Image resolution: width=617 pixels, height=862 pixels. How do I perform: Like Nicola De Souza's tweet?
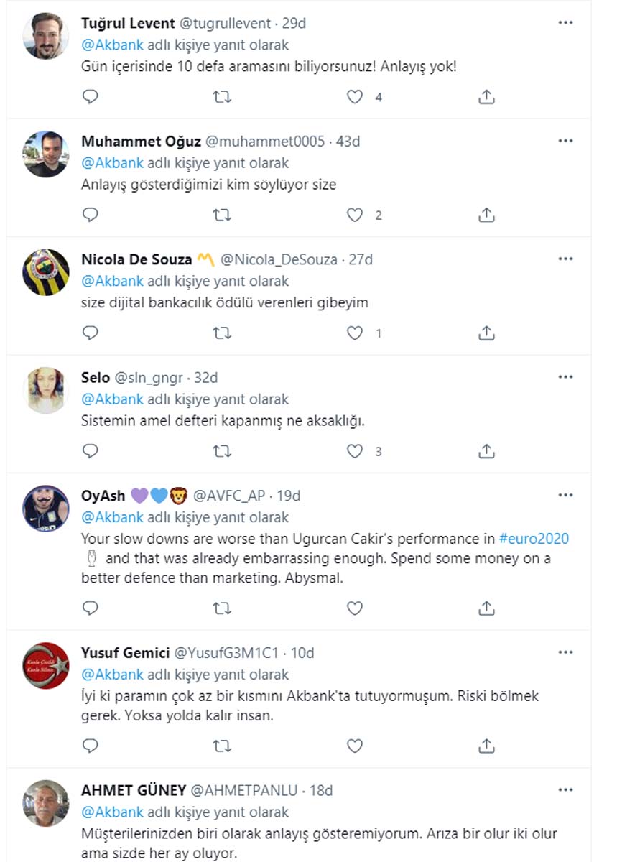click(354, 333)
